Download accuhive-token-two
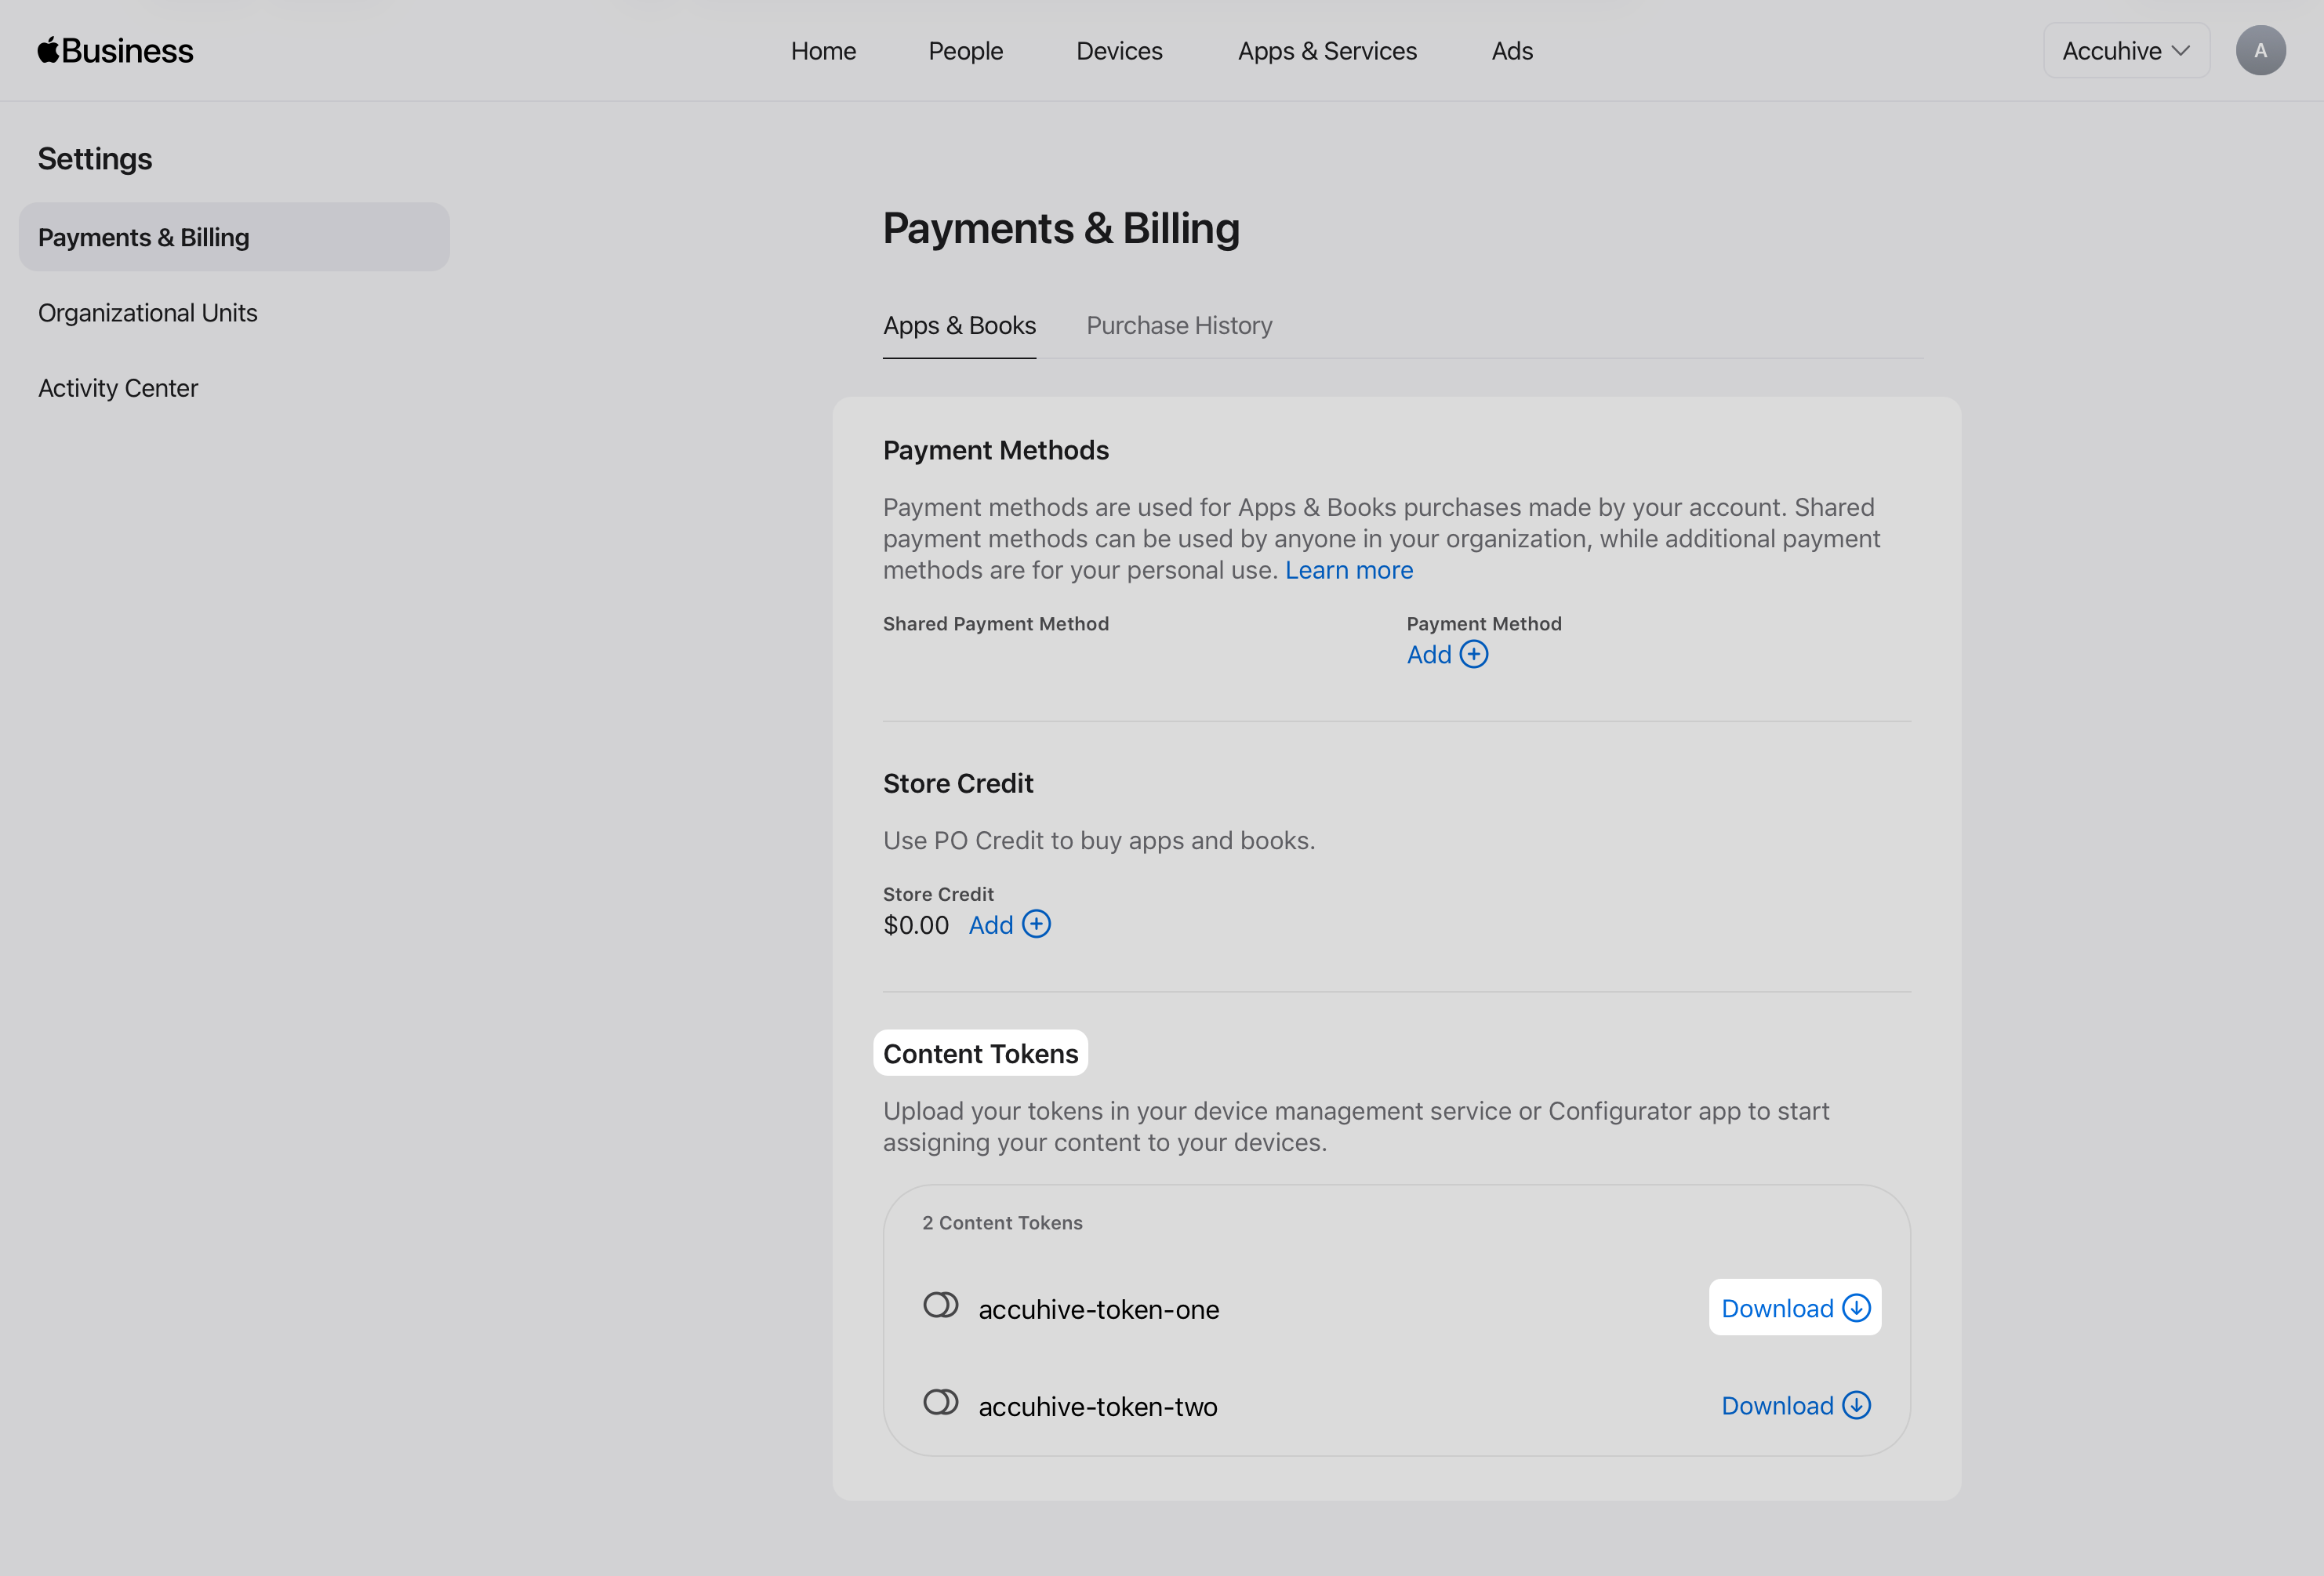Image resolution: width=2324 pixels, height=1576 pixels. tap(1795, 1405)
